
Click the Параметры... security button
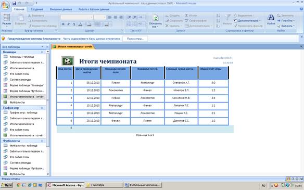pos(135,39)
